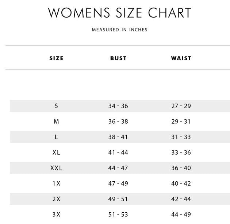230x224 pixels.
Task: Select the M size row label
Action: pyautogui.click(x=56, y=121)
